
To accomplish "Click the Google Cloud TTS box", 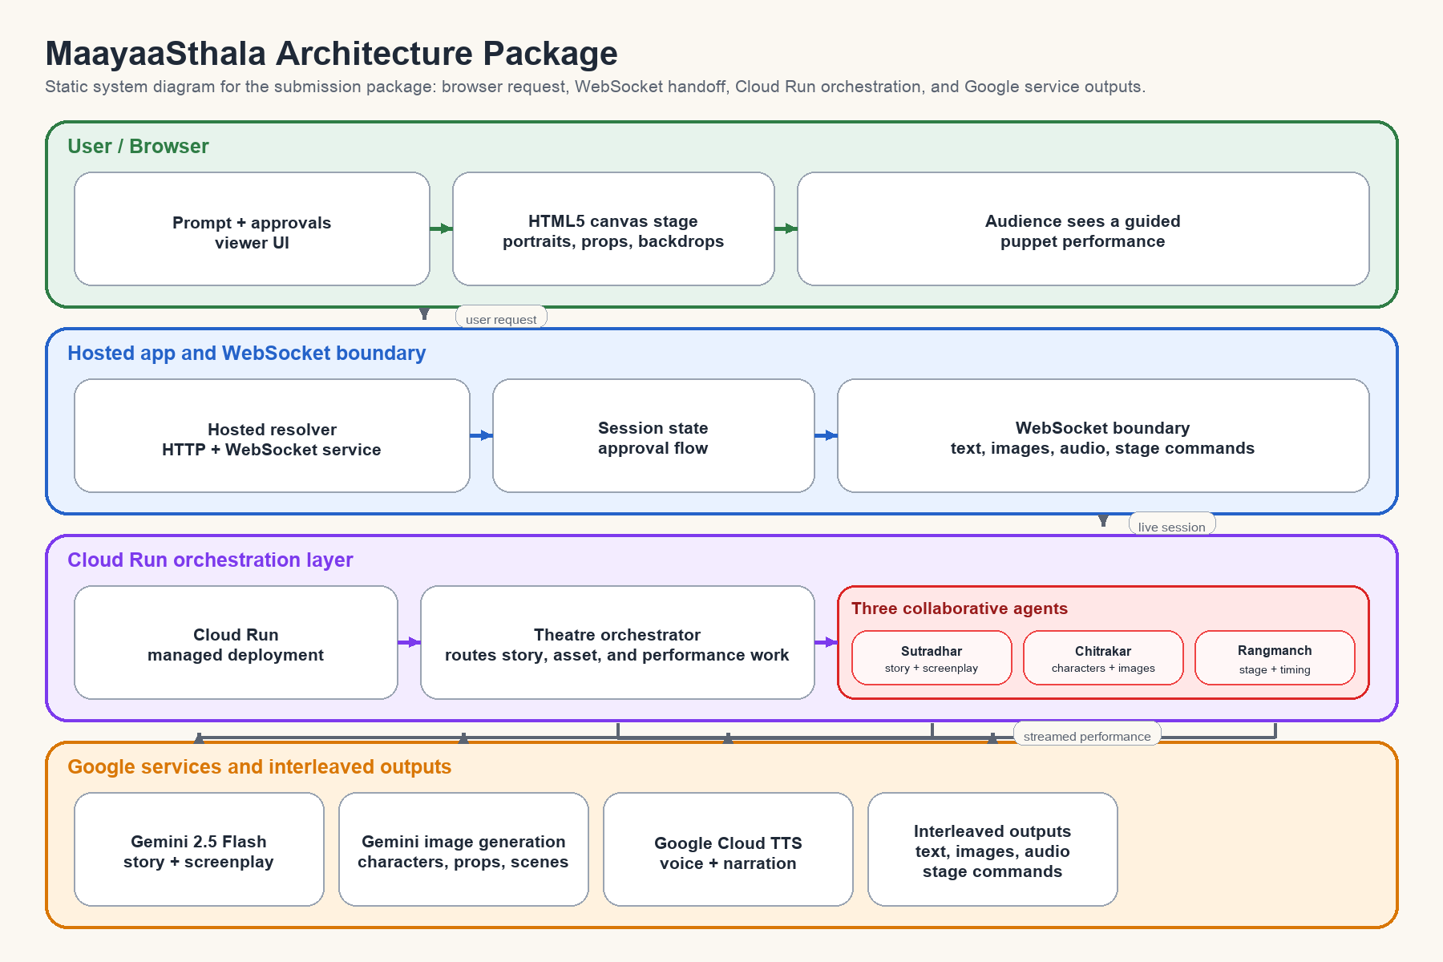I will point(728,850).
